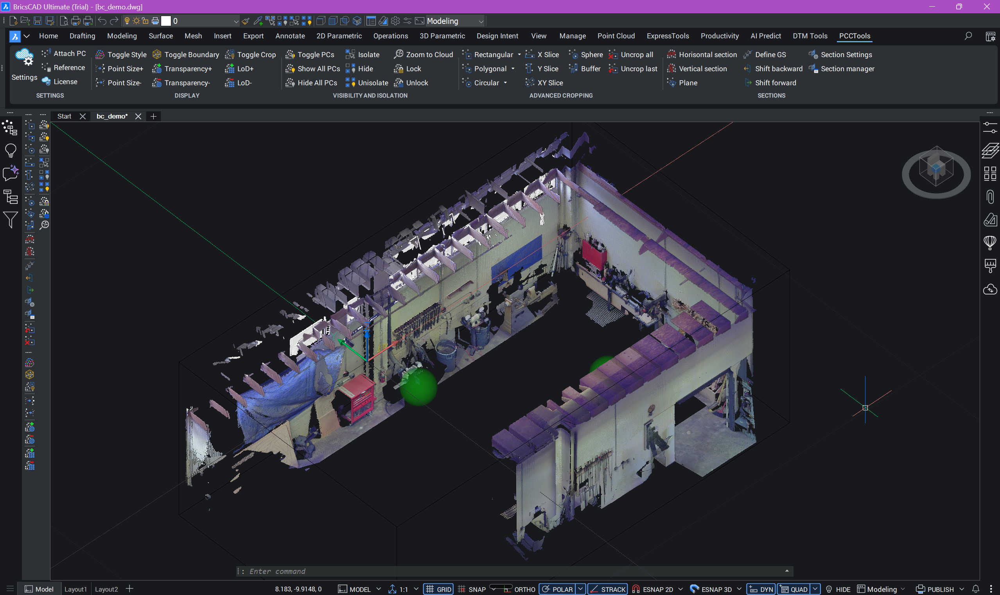The height and width of the screenshot is (595, 1000).
Task: Click the Undo arrow in quick toolbar
Action: [x=102, y=21]
